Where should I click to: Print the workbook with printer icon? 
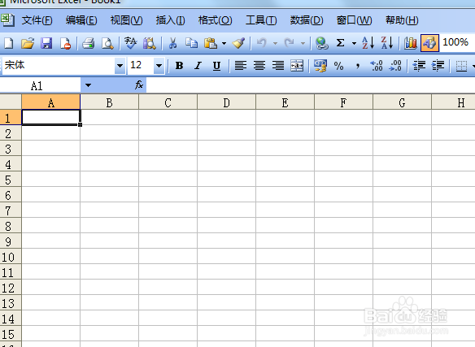click(x=89, y=43)
